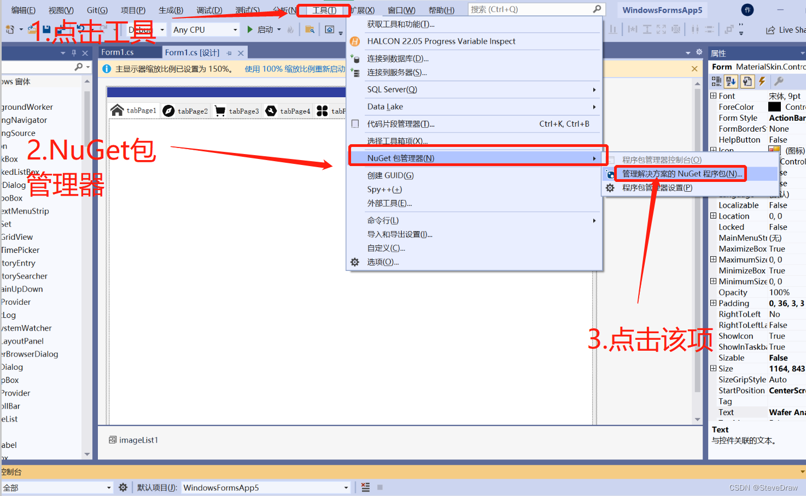Click the clear console icon with red X
The width and height of the screenshot is (806, 496).
[366, 487]
